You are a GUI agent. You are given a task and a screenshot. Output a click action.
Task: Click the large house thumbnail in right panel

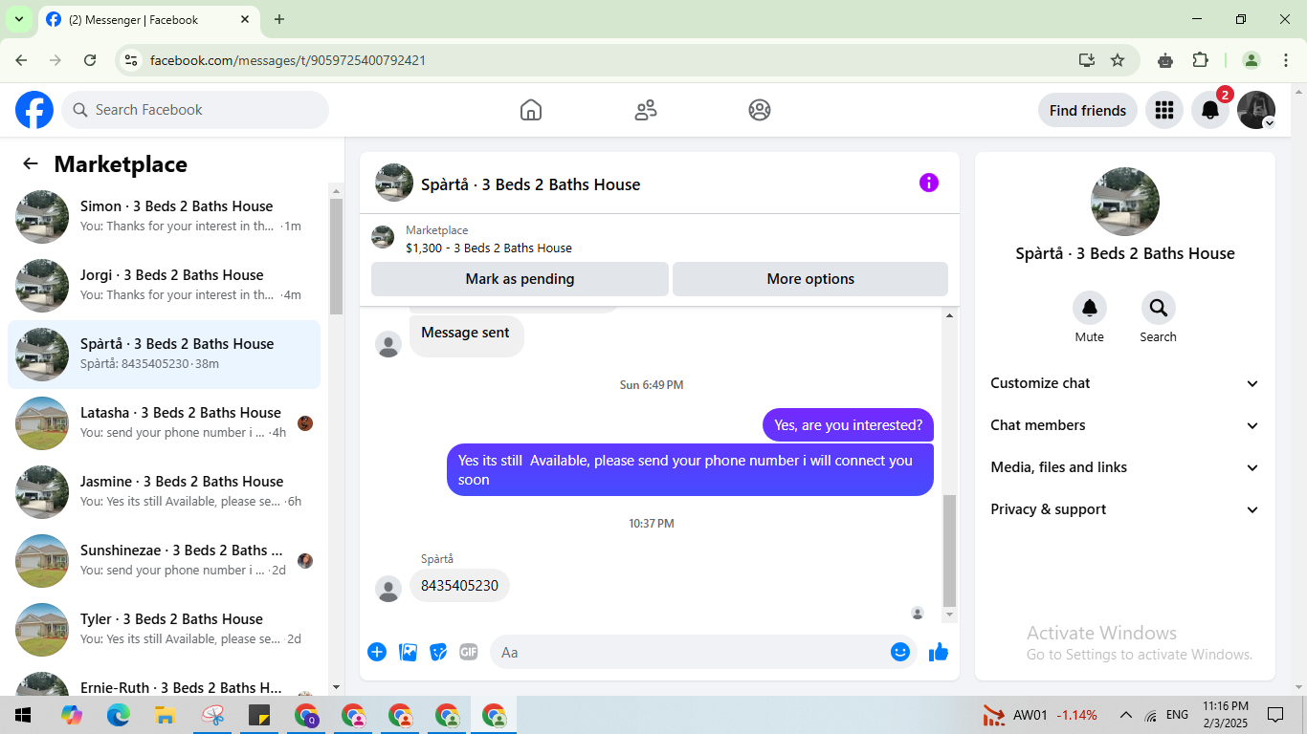tap(1125, 202)
